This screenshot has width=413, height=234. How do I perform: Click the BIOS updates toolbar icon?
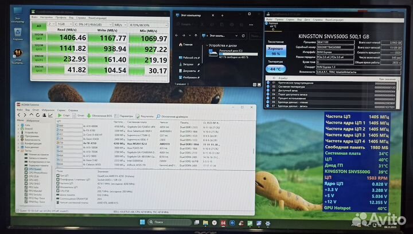96,115
